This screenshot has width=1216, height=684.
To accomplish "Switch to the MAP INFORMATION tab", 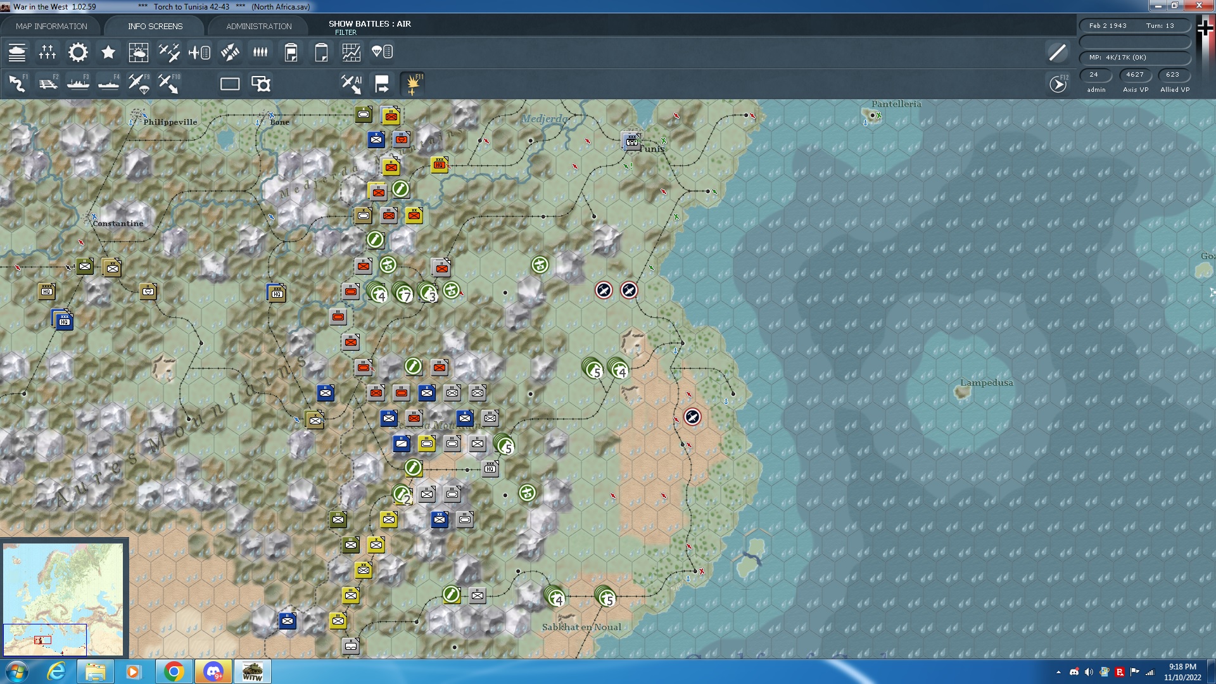I will [x=52, y=26].
